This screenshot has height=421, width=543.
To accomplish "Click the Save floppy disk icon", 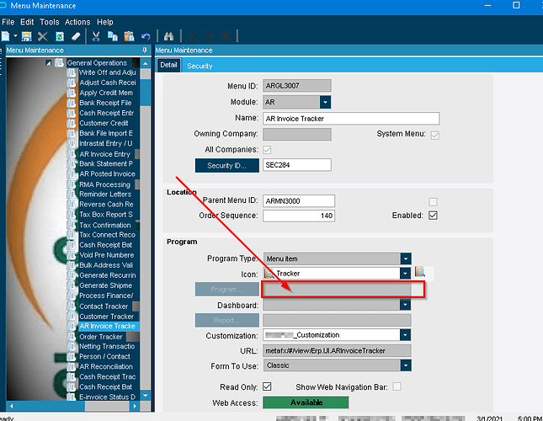I will [27, 36].
